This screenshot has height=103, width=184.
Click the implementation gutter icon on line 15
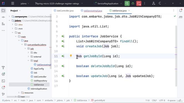pos(63,76)
